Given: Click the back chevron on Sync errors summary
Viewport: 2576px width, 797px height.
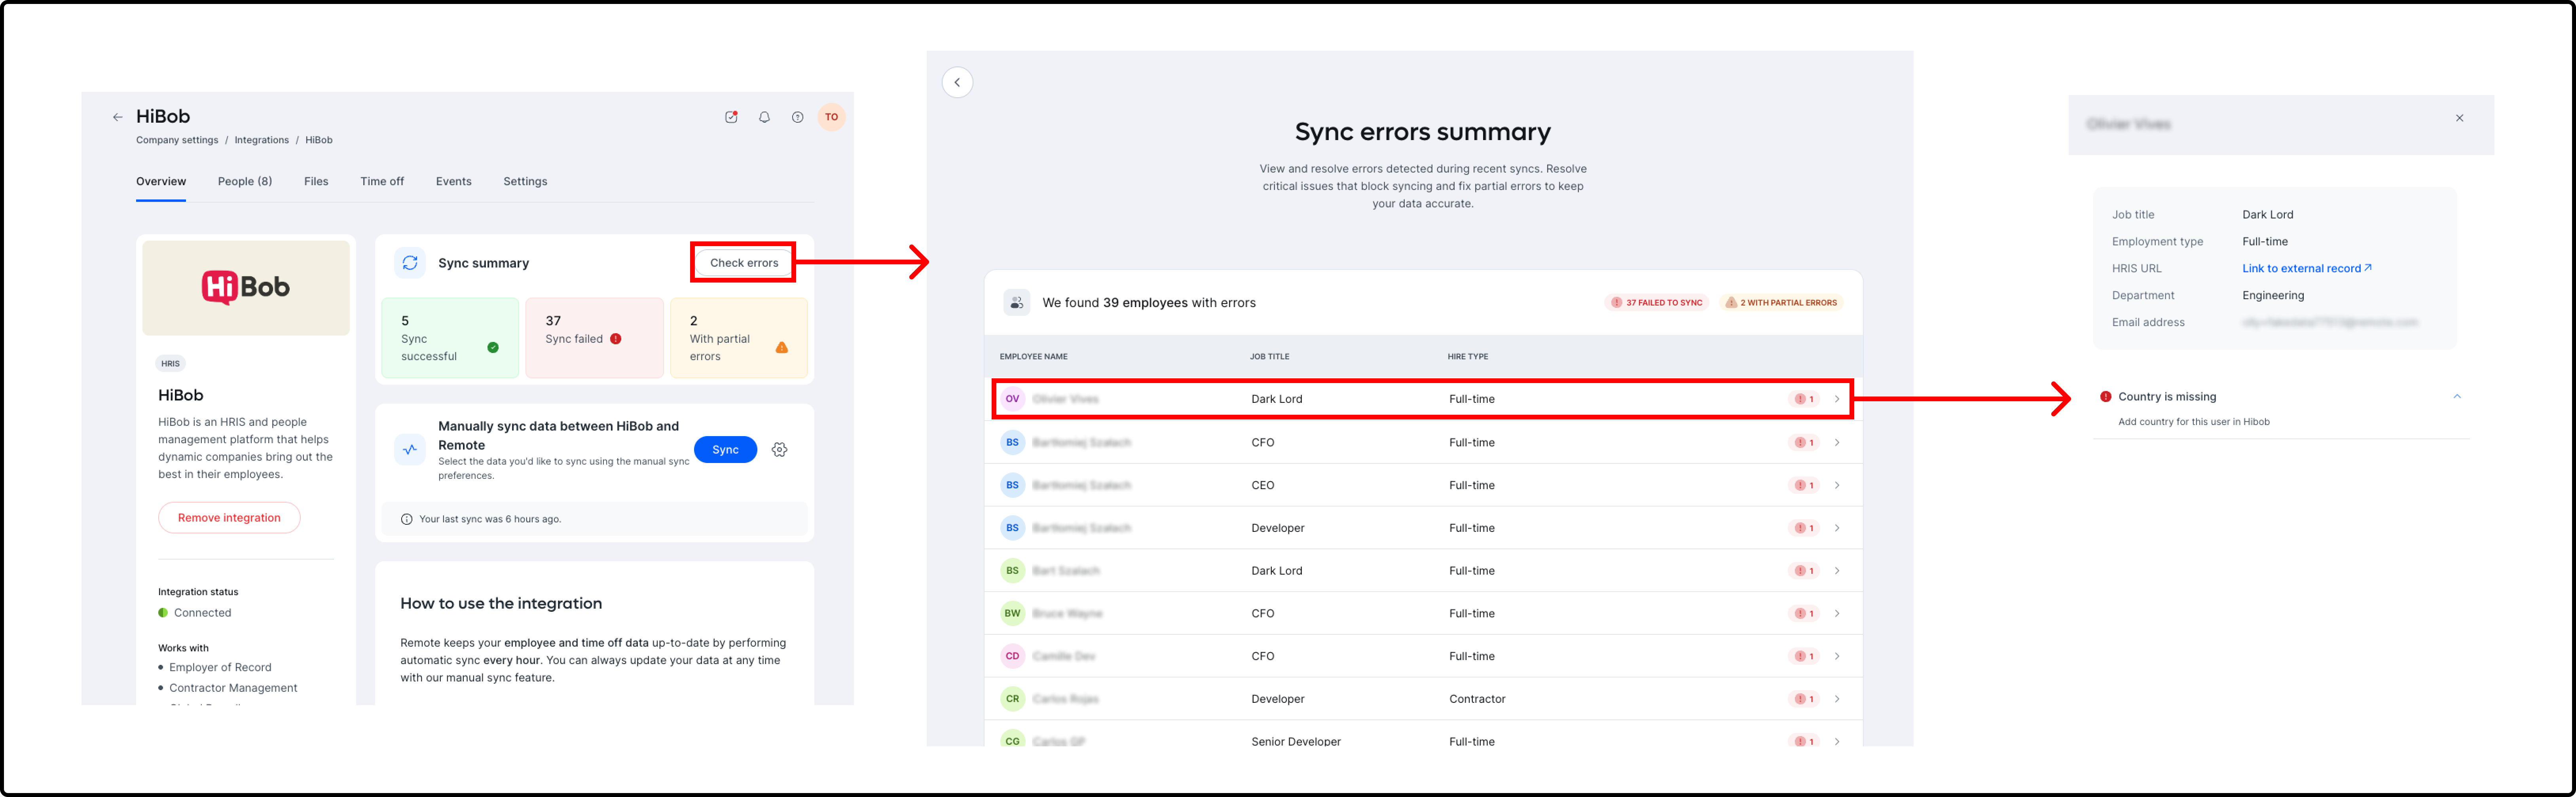Looking at the screenshot, I should click(957, 82).
